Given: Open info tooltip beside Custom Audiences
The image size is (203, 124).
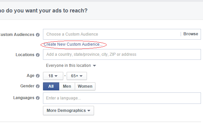Looking at the screenshot, I should click(x=38, y=35).
